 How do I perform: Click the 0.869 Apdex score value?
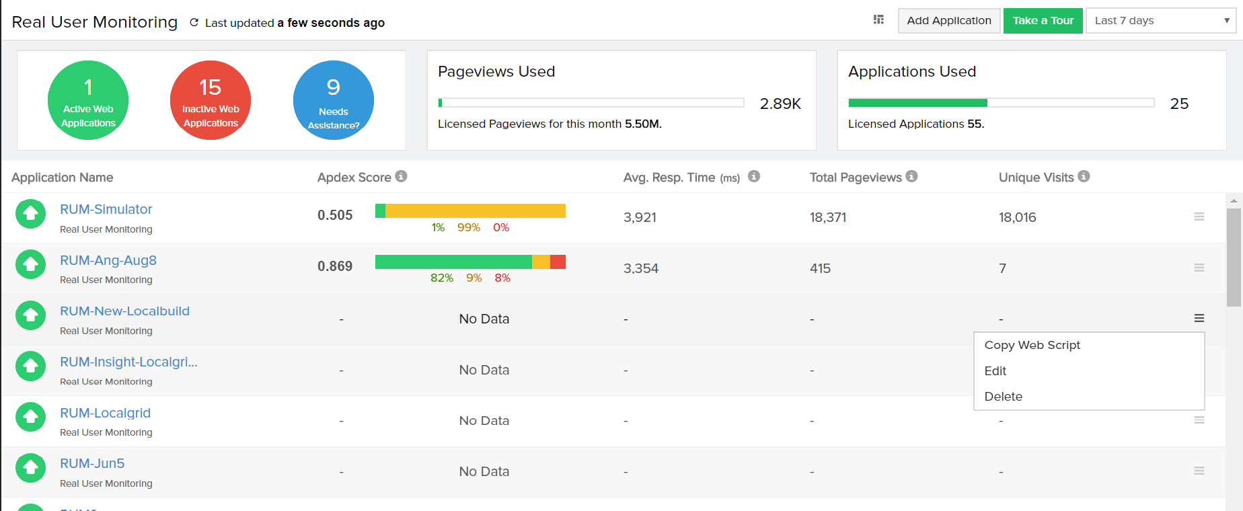click(335, 266)
